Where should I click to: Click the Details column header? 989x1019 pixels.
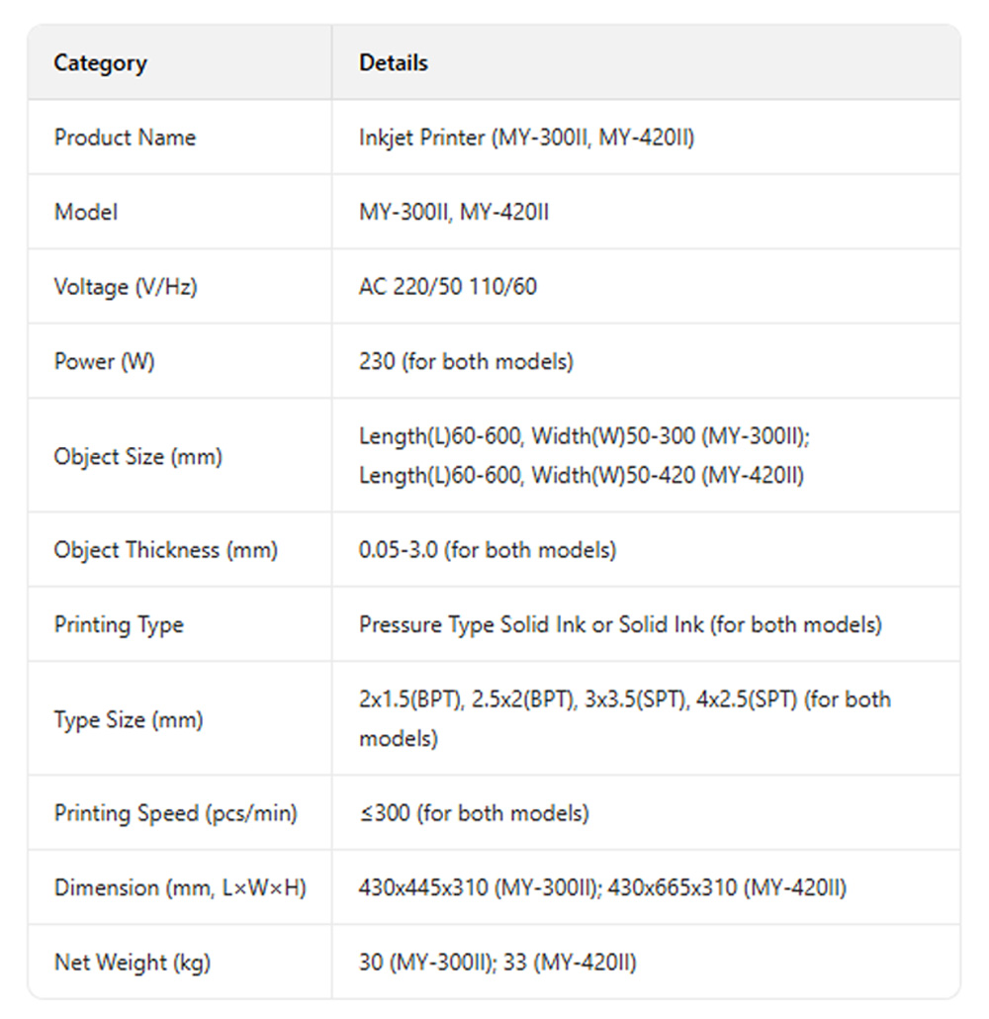(394, 63)
